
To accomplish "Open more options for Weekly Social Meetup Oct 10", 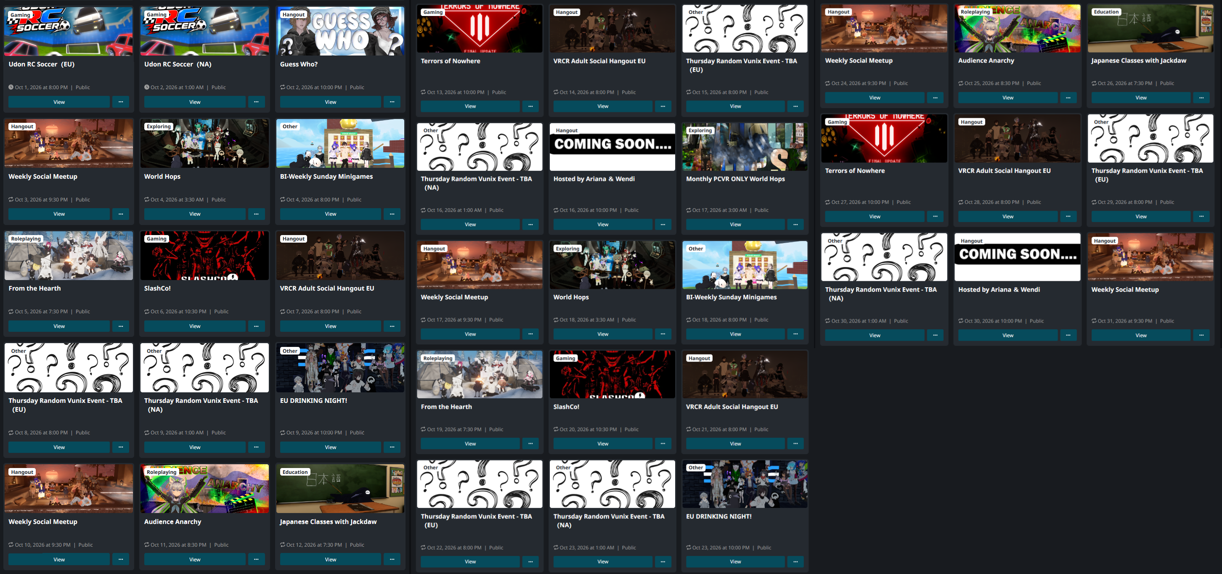I will coord(120,559).
